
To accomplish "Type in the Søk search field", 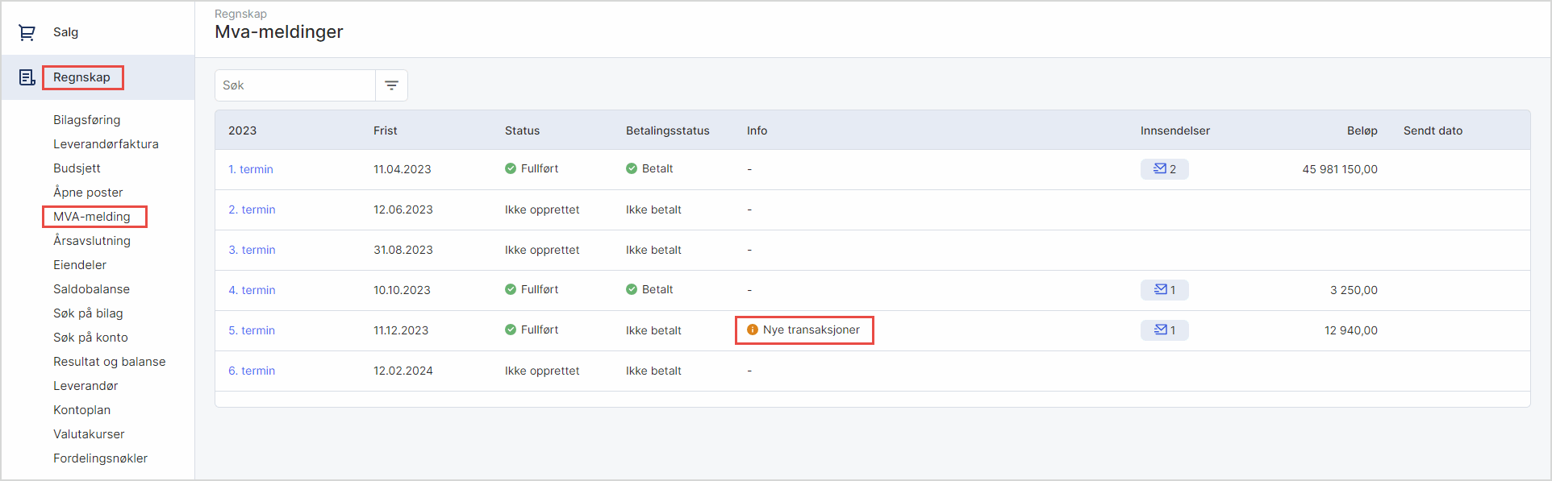I will tap(295, 85).
